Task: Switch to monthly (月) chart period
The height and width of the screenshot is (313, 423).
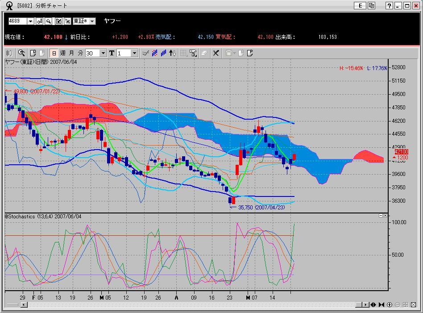Action: (71, 53)
